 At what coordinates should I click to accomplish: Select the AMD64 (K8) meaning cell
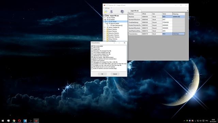click(x=178, y=17)
